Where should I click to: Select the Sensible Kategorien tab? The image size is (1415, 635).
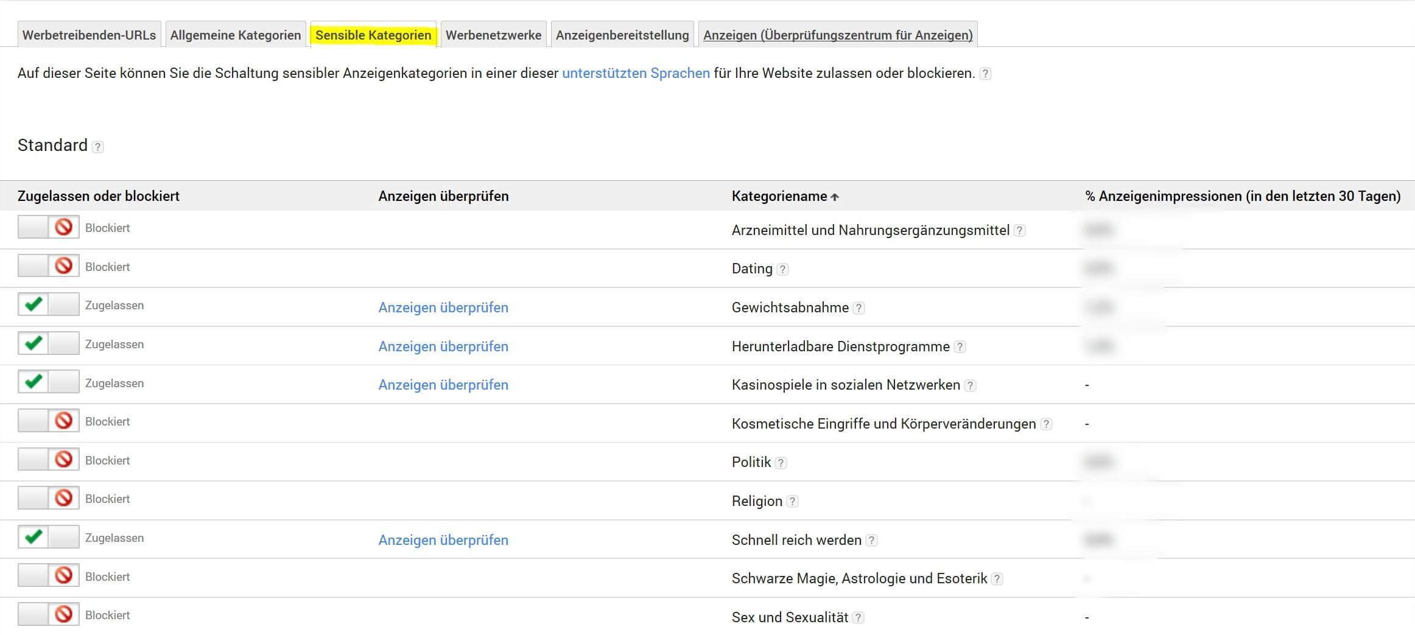coord(373,35)
